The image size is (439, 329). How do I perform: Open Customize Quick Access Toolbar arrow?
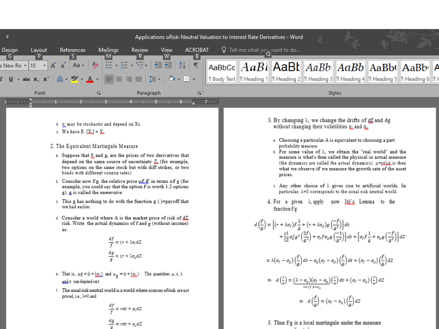point(7,37)
